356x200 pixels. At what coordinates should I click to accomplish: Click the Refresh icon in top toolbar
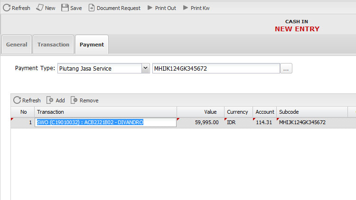[x=7, y=8]
